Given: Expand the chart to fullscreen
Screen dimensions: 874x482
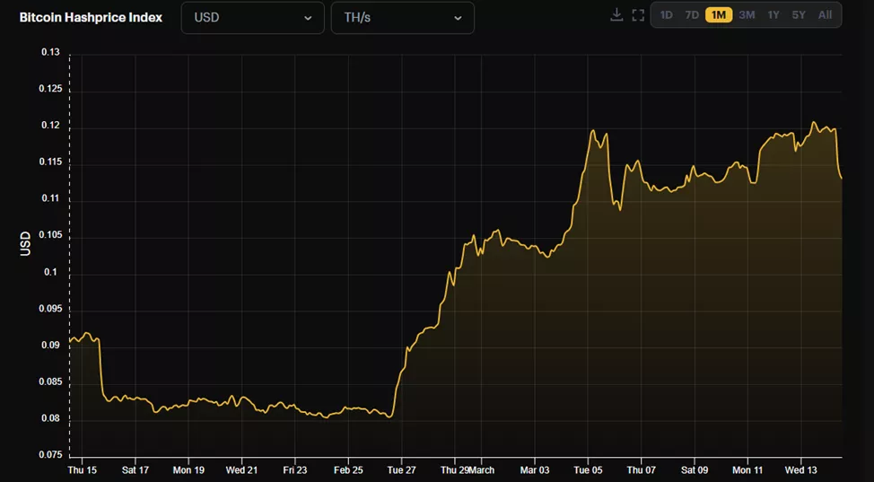Looking at the screenshot, I should [638, 15].
